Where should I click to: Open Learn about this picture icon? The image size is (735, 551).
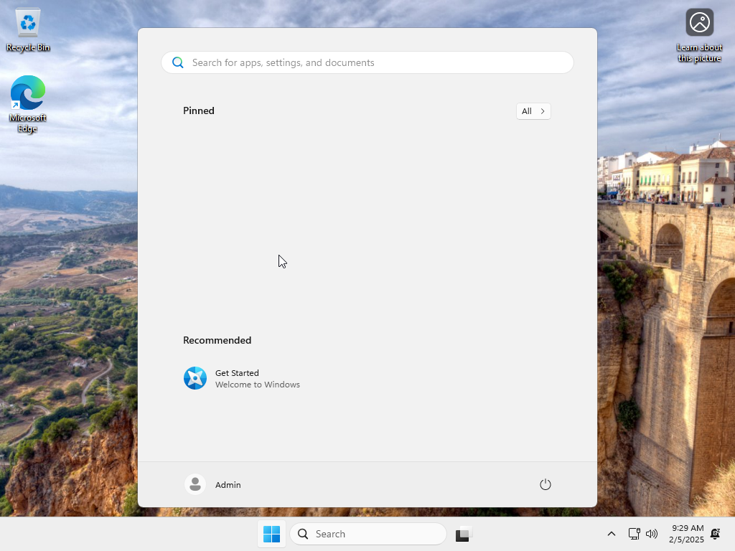tap(699, 36)
